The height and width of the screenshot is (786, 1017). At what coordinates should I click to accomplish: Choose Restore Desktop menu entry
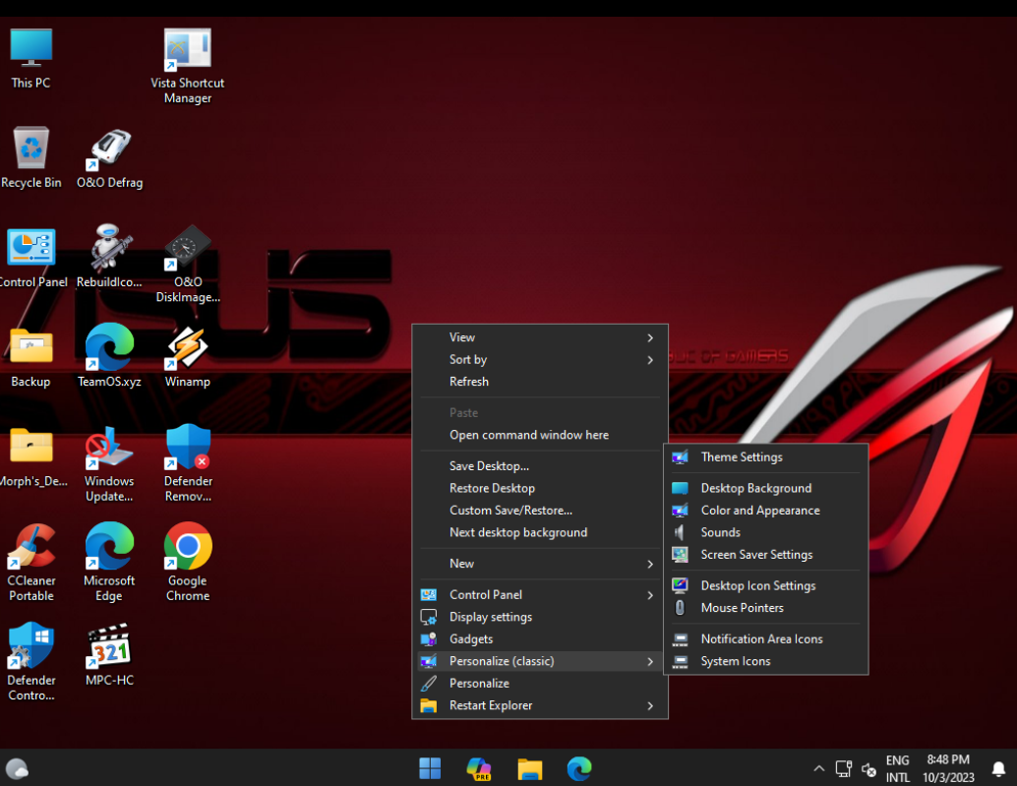click(x=540, y=488)
